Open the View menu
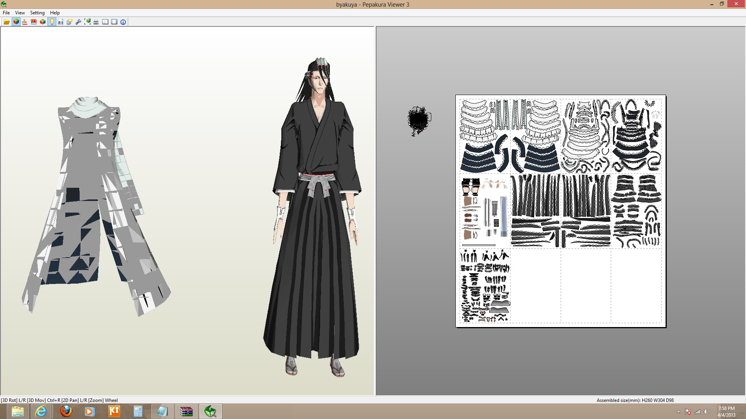Image resolution: width=746 pixels, height=419 pixels. tap(19, 12)
